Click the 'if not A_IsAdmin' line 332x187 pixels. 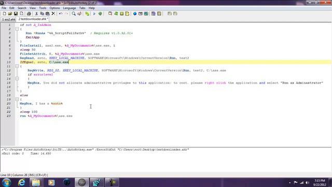pos(36,25)
